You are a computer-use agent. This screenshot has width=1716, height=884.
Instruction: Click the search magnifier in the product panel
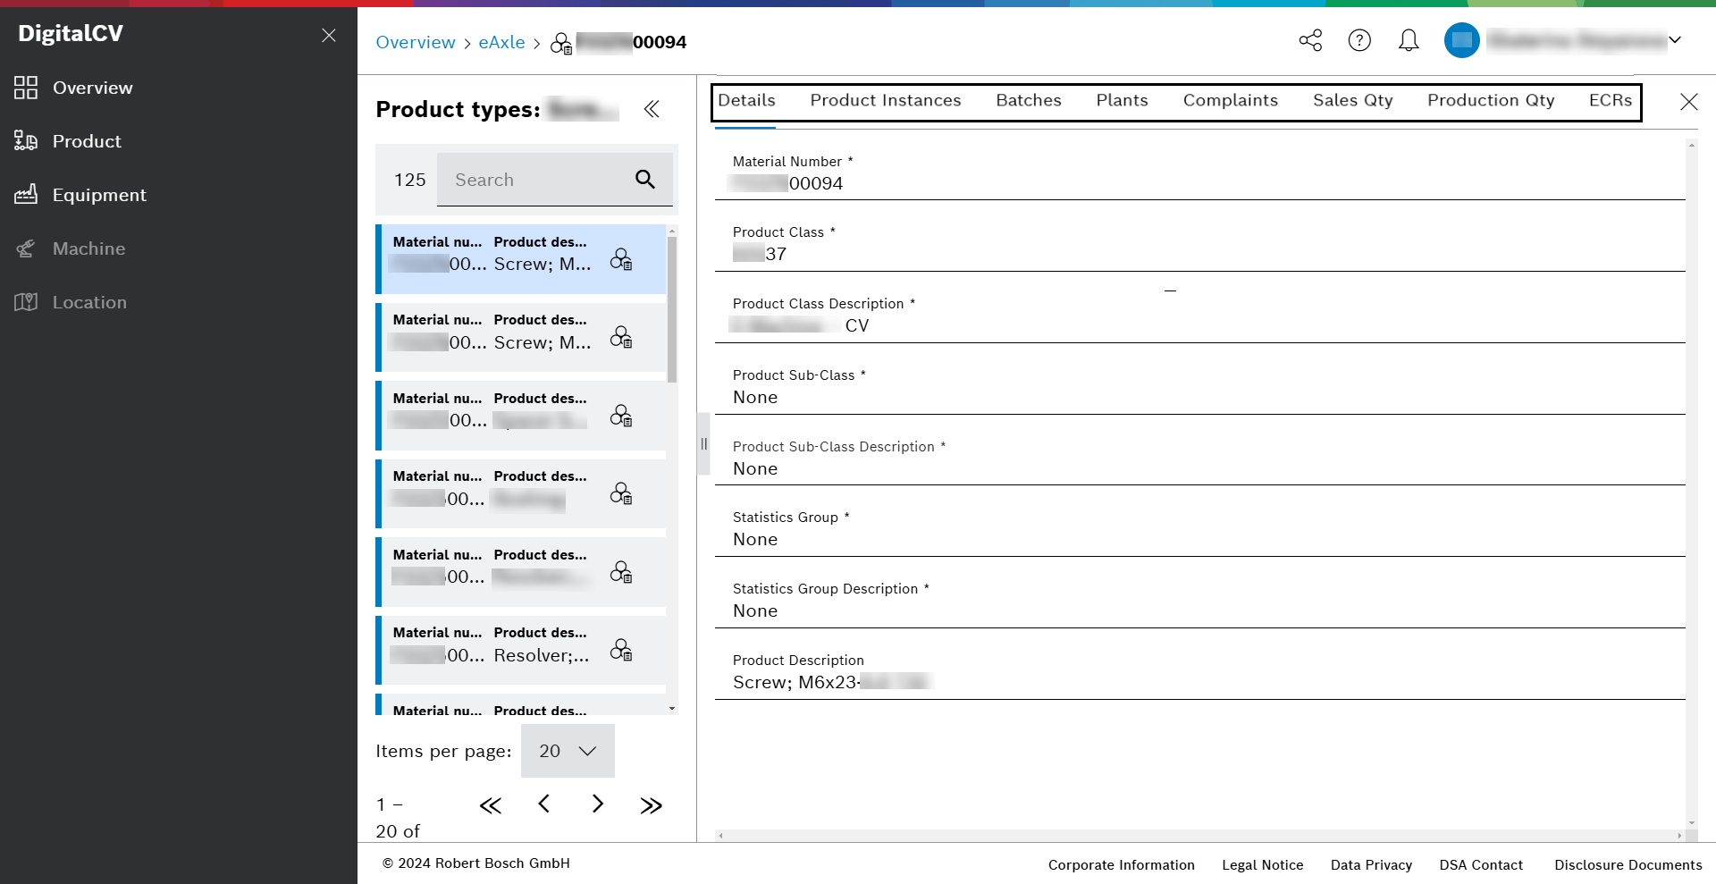[x=644, y=180]
